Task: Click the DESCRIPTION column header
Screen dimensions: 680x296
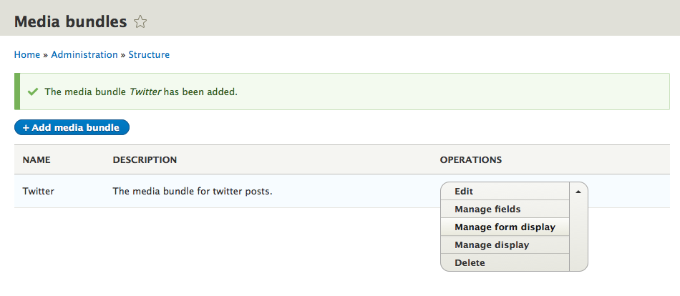Action: (x=145, y=160)
